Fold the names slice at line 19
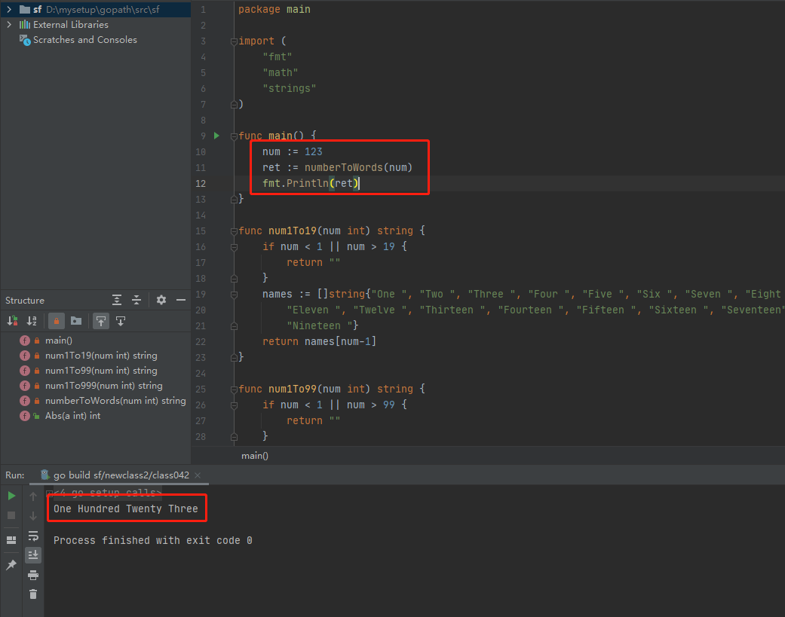The height and width of the screenshot is (617, 785). click(x=234, y=295)
